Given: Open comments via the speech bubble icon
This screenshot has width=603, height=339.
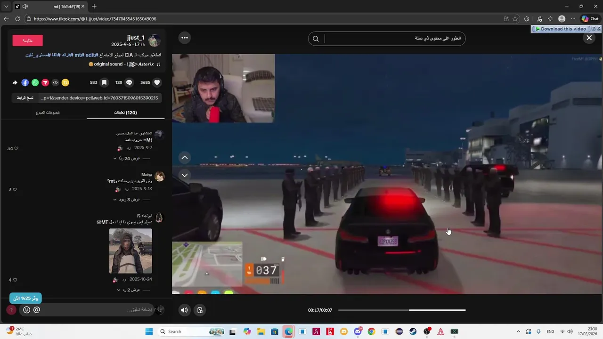Looking at the screenshot, I should point(129,82).
